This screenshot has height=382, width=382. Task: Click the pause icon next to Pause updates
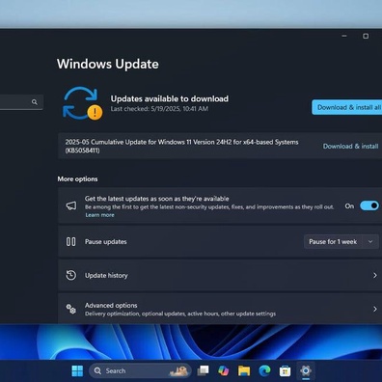[71, 241]
